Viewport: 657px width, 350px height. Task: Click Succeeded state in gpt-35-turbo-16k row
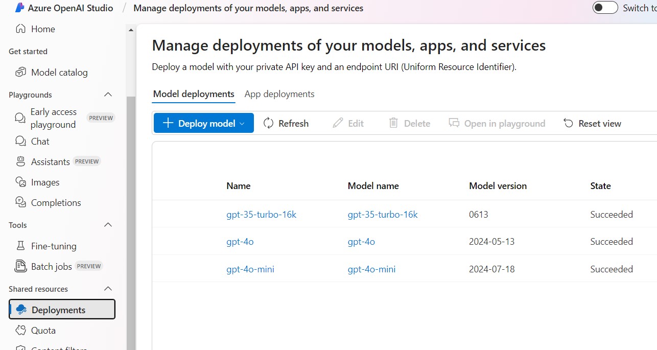tap(612, 214)
